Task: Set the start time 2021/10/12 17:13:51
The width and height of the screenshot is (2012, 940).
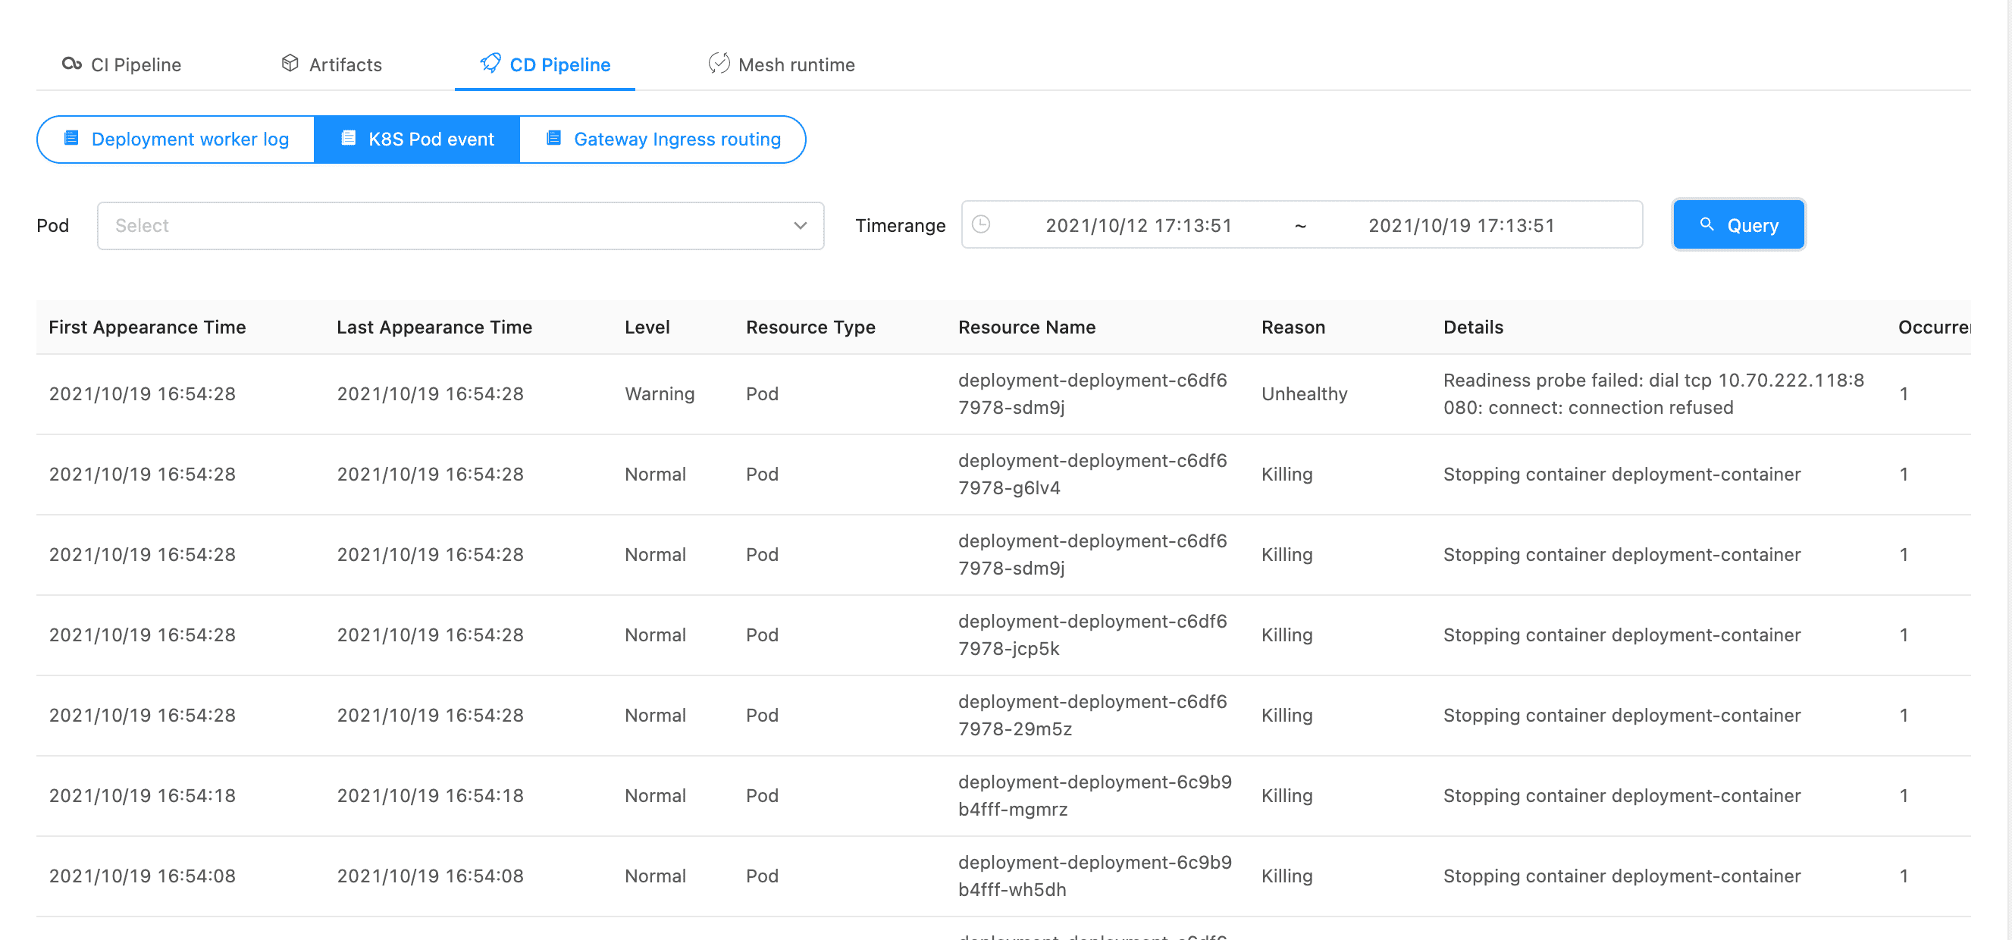Action: click(x=1139, y=226)
